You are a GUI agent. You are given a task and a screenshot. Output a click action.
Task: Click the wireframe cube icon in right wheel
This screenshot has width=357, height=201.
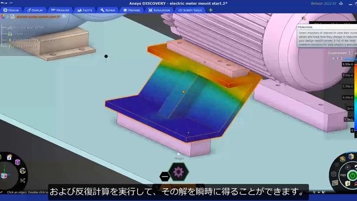click(x=334, y=174)
